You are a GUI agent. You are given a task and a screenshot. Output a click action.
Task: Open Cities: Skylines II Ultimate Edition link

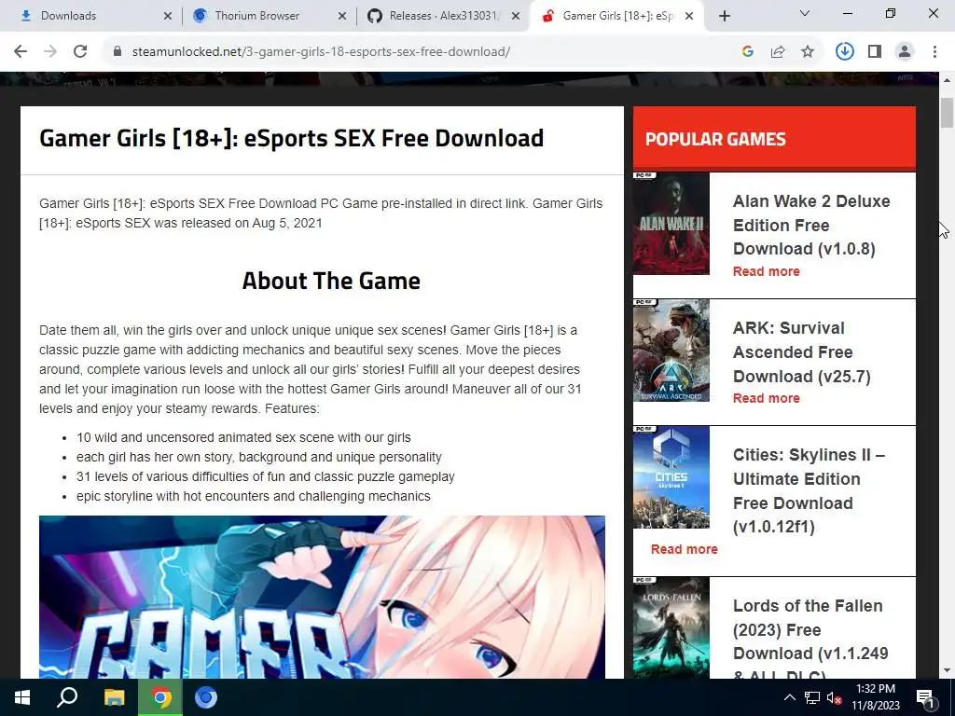coord(809,490)
